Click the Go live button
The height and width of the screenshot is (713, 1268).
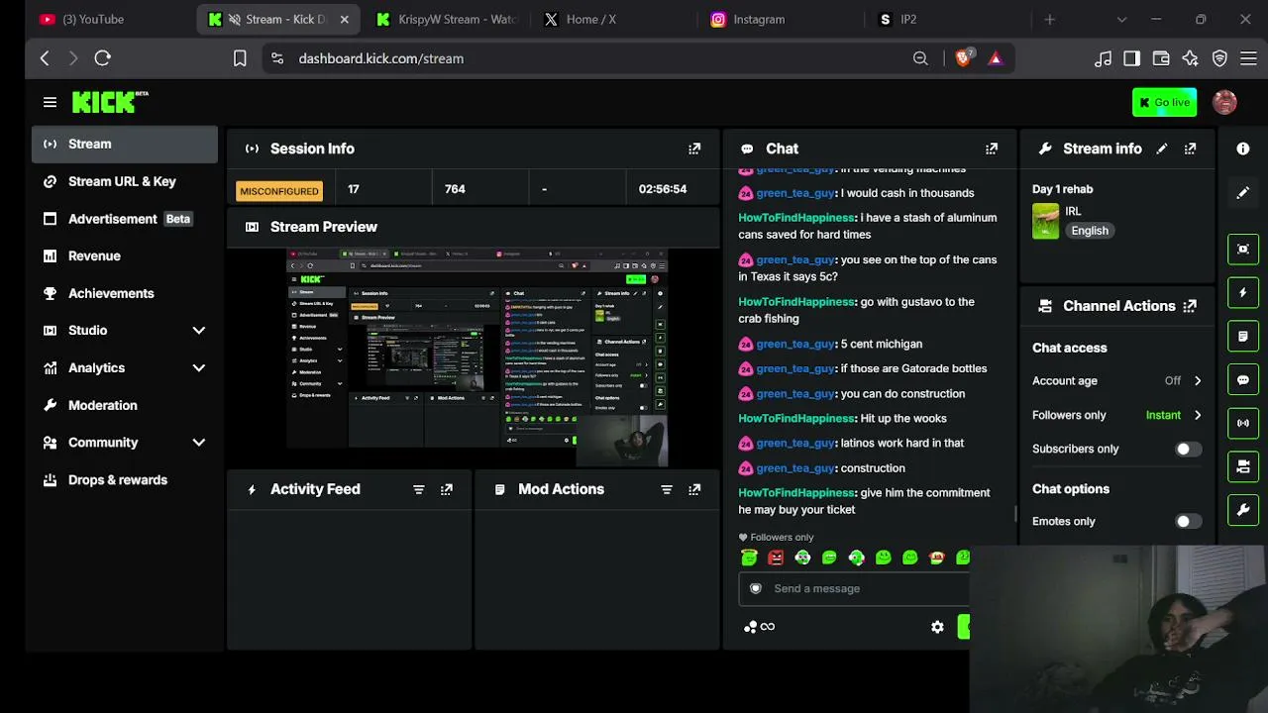point(1164,102)
